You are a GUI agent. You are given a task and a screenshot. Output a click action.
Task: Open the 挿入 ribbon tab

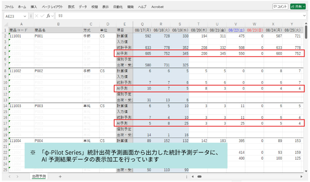tap(34, 7)
